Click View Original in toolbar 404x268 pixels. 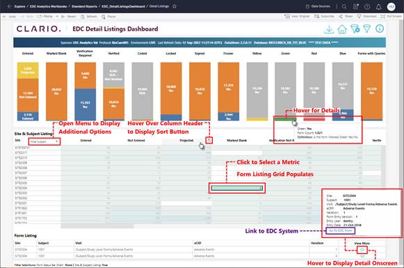(297, 16)
